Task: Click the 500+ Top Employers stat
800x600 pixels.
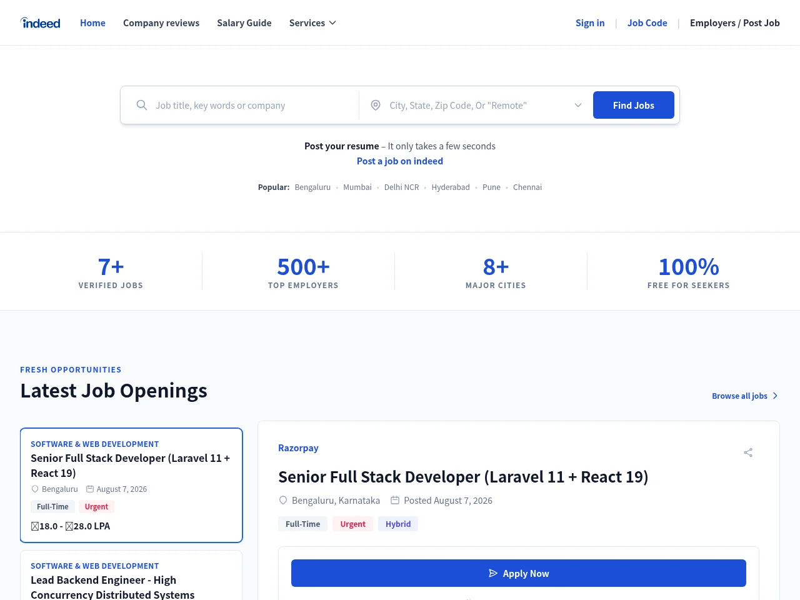Action: [x=303, y=272]
